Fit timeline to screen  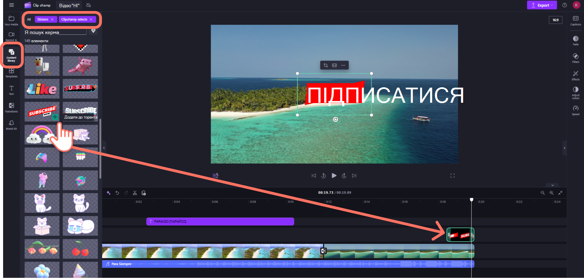(x=561, y=193)
